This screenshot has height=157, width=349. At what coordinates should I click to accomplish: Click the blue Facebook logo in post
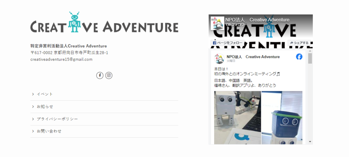tap(299, 57)
